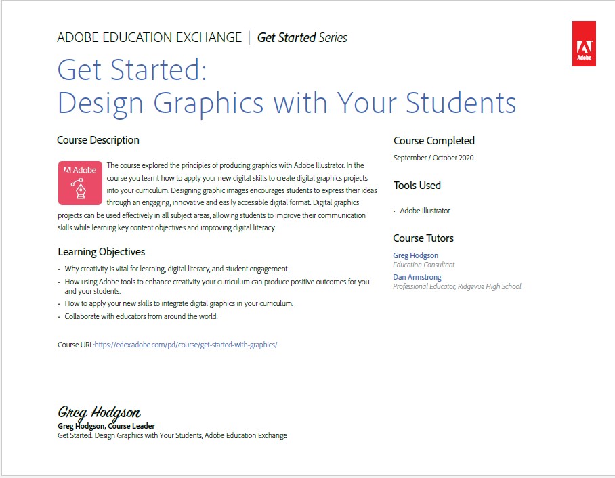Click the red Adobe logo badge
This screenshot has height=478, width=615.
[x=583, y=43]
